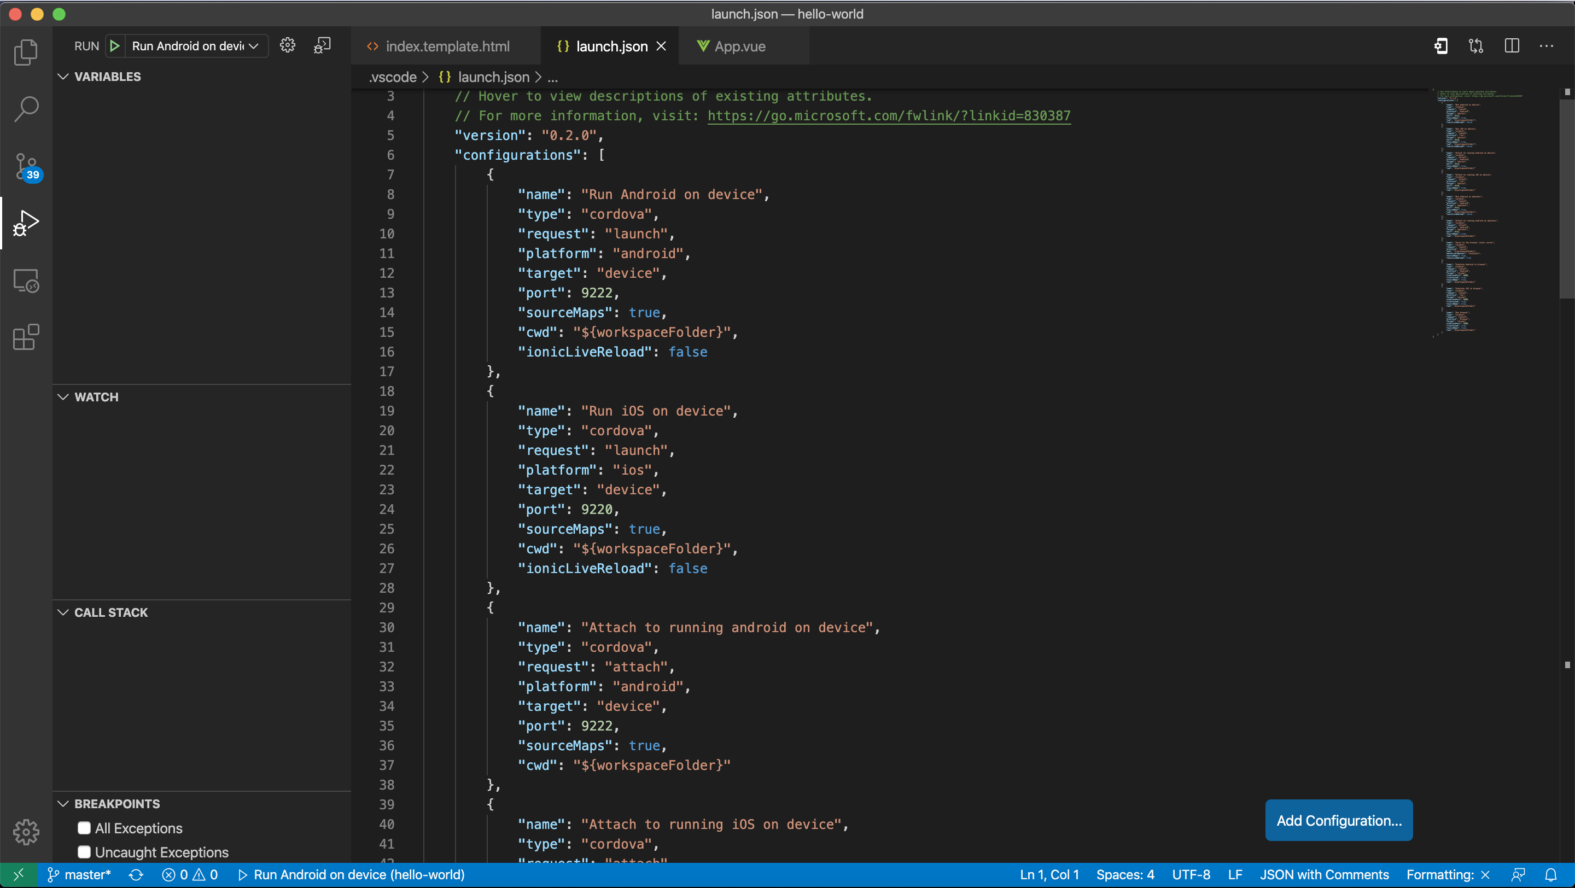
Task: Collapse the VARIABLES section
Action: tap(62, 77)
